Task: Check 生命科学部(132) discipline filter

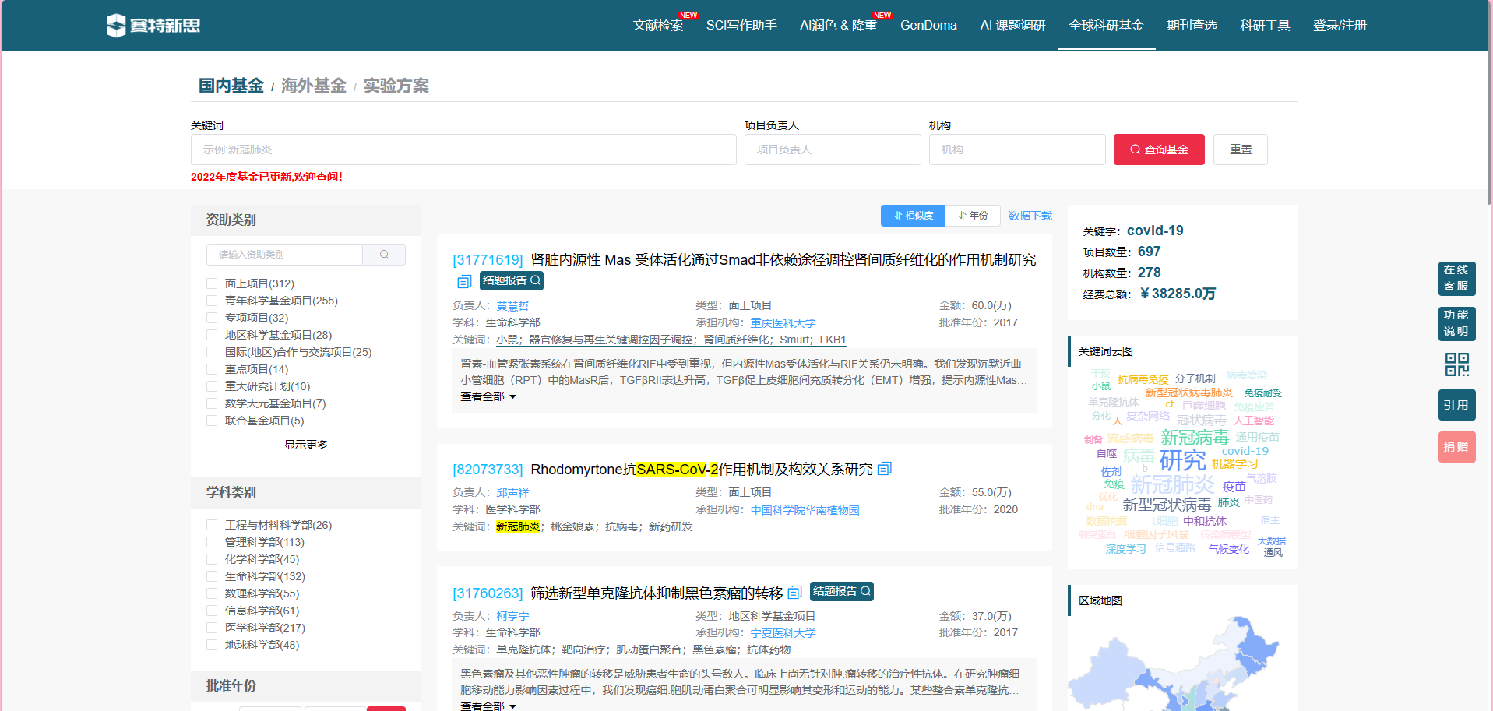Action: [x=212, y=576]
